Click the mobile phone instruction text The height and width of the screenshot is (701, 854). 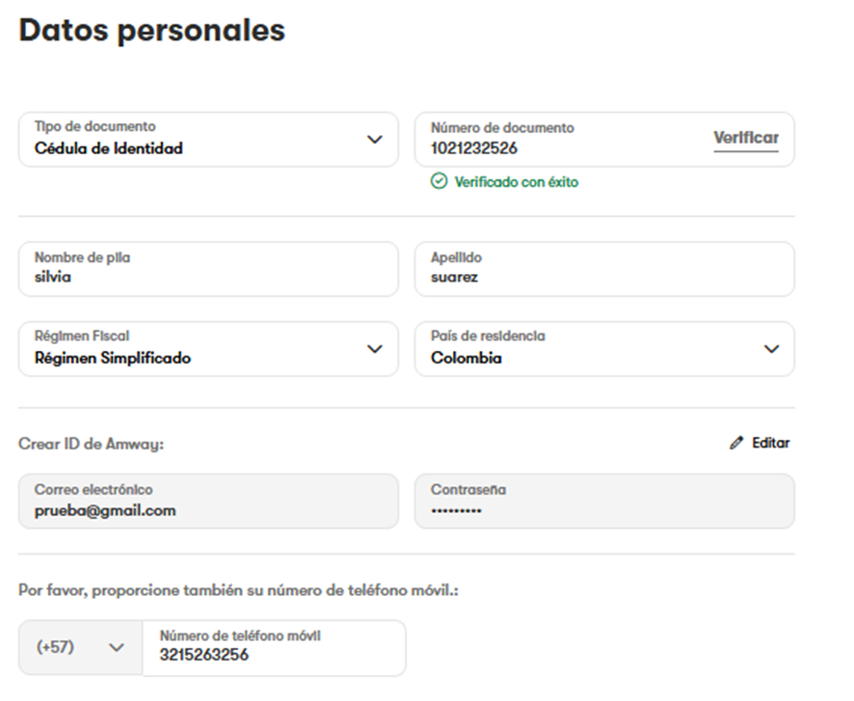pyautogui.click(x=238, y=589)
